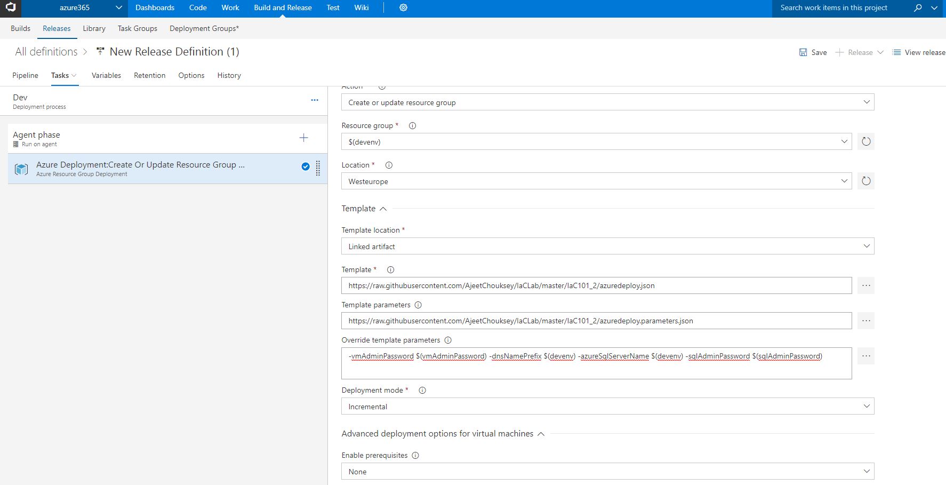Viewport: 946px width, 485px height.
Task: Refresh the Resource group list
Action: (866, 141)
